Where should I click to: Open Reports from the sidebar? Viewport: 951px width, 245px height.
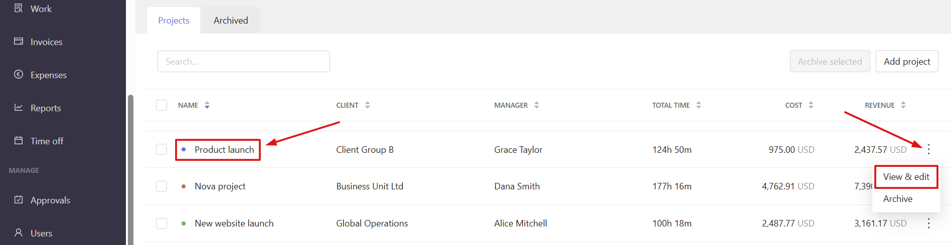[x=46, y=108]
